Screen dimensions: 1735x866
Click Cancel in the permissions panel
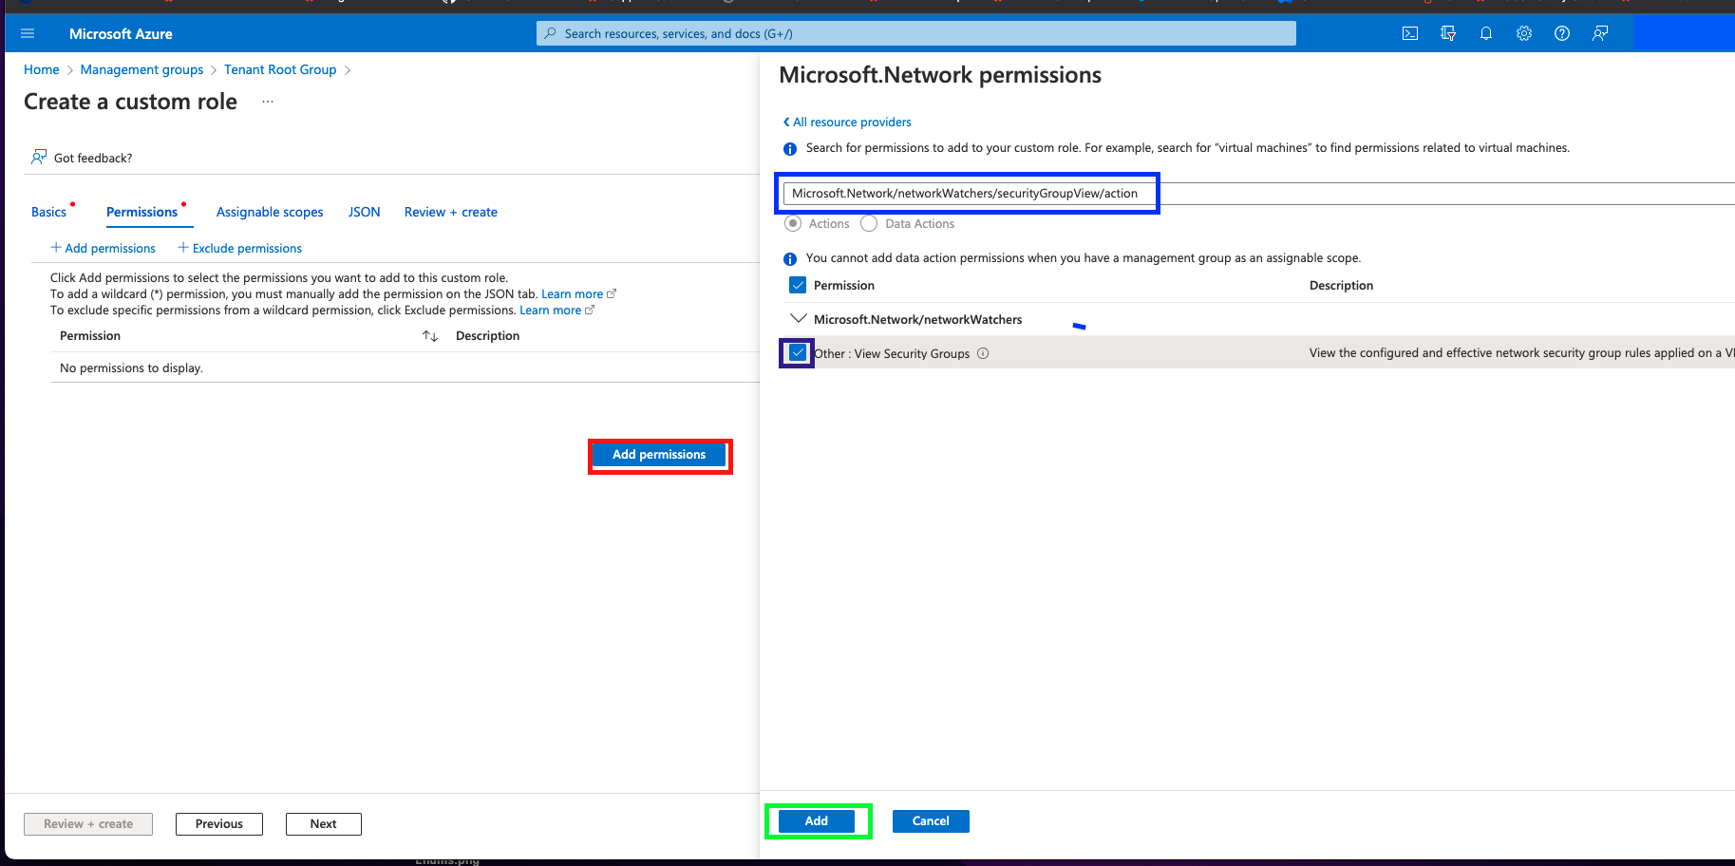pos(931,821)
